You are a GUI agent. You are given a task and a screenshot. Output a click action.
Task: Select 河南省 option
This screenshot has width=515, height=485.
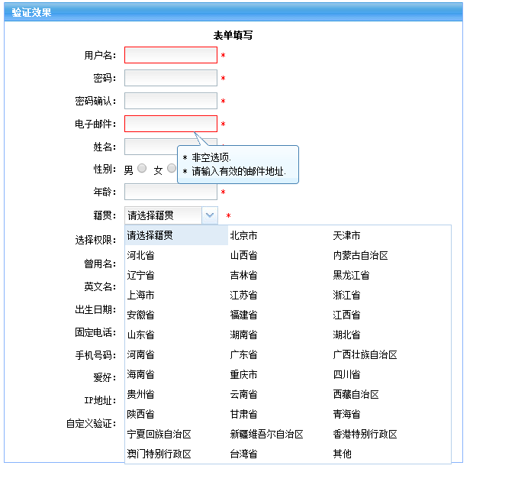[x=140, y=354]
